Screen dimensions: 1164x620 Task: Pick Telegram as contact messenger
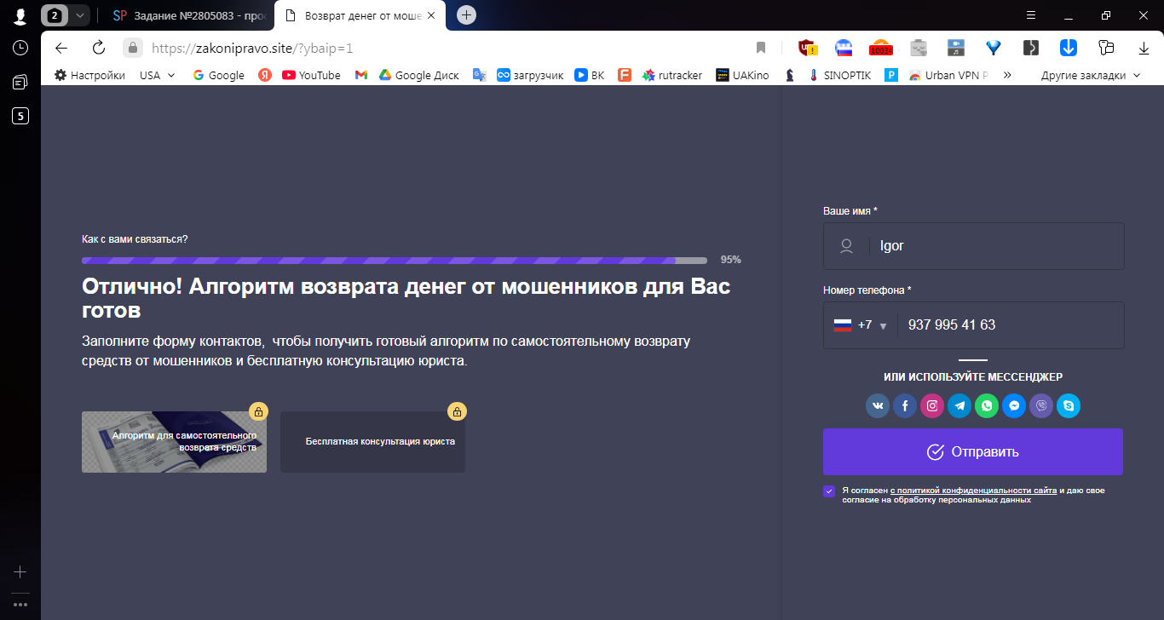tap(959, 405)
